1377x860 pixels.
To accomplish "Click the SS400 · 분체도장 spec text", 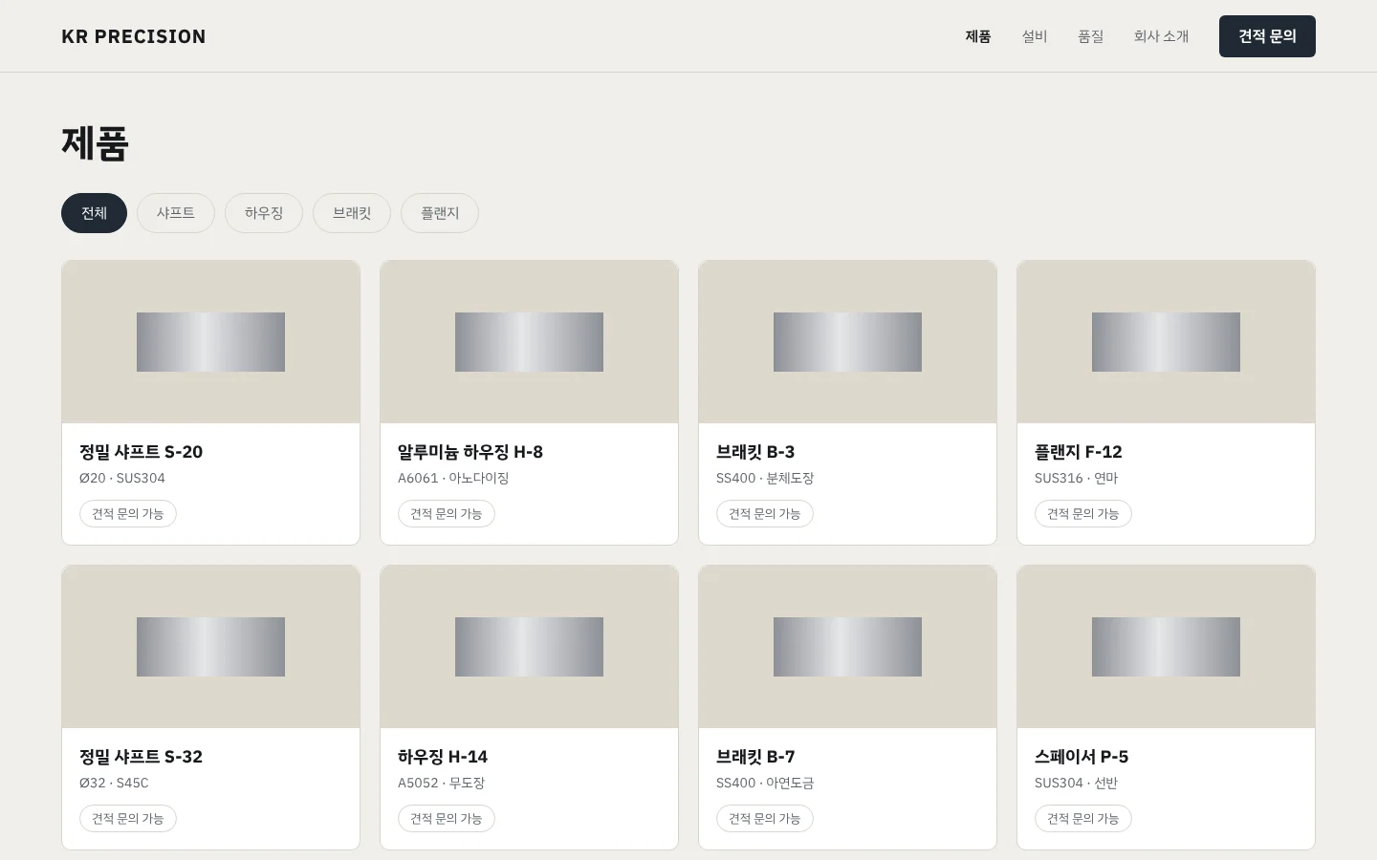I will coord(765,478).
